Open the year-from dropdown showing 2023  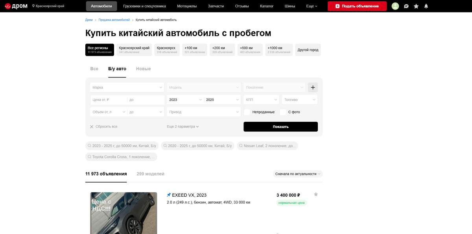(x=185, y=100)
